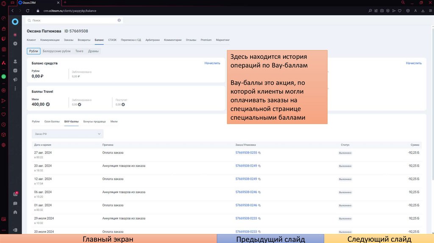Open order link 57669508-0255

click(x=246, y=152)
